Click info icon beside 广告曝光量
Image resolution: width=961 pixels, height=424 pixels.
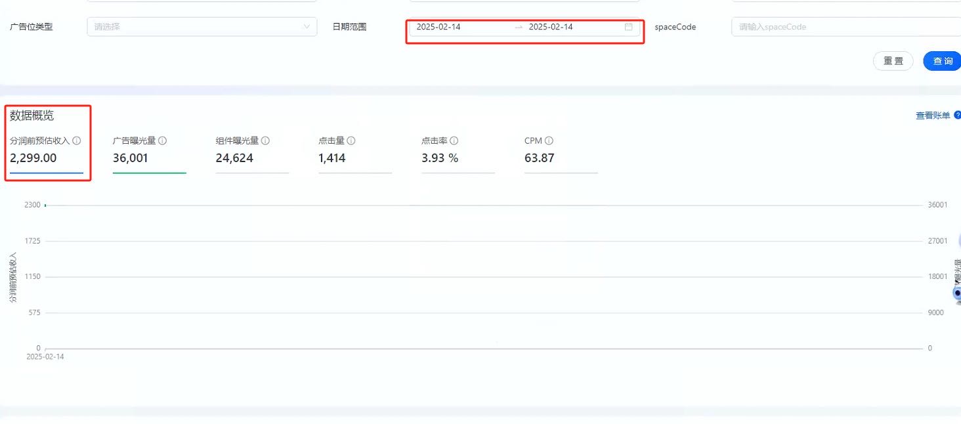(163, 140)
